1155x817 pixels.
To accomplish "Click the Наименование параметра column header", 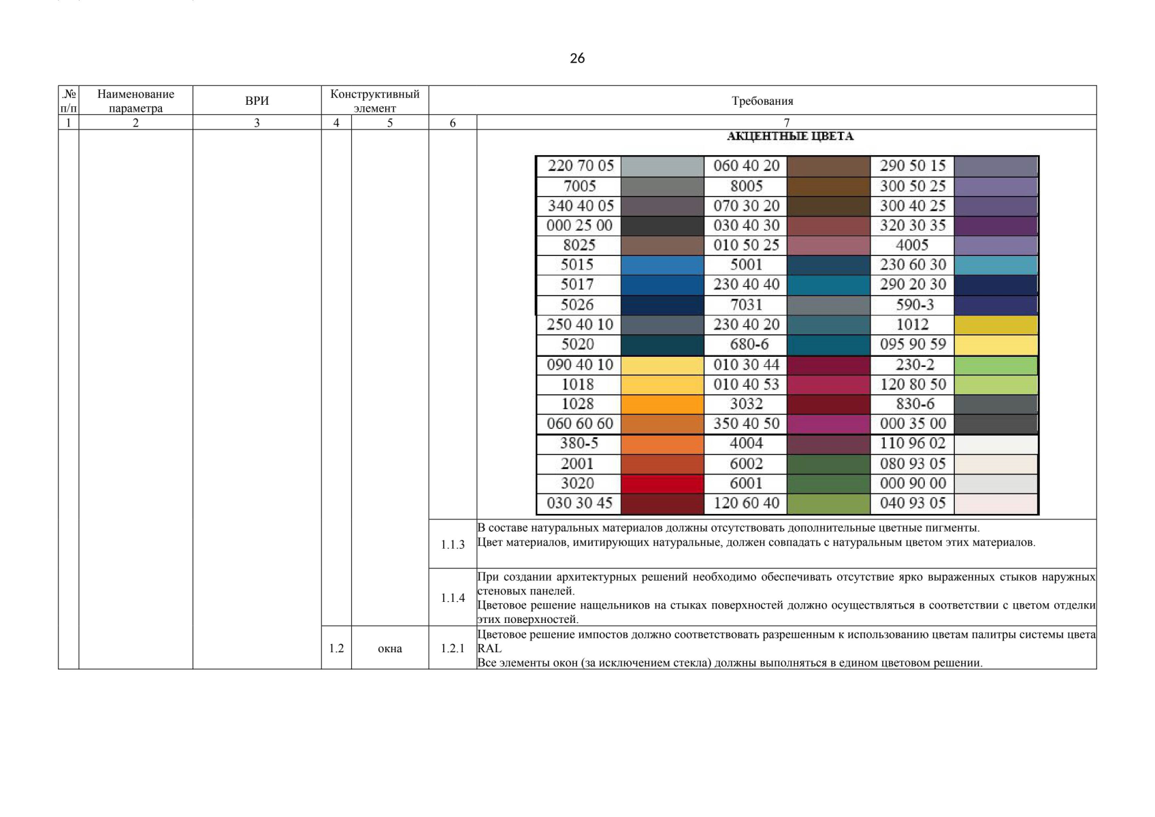I will [x=135, y=101].
